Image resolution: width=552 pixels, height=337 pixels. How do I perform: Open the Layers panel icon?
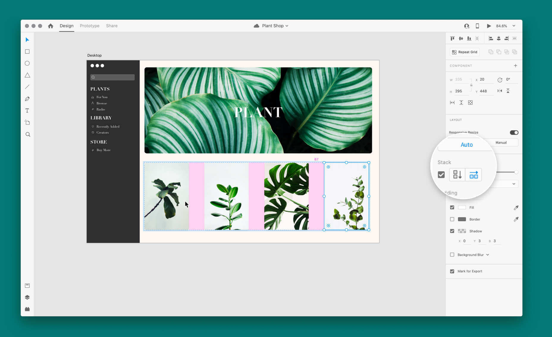(x=27, y=297)
